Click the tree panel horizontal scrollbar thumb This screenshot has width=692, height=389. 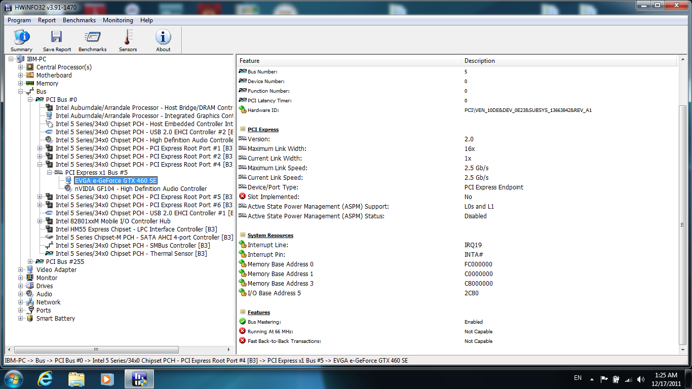[x=96, y=349]
